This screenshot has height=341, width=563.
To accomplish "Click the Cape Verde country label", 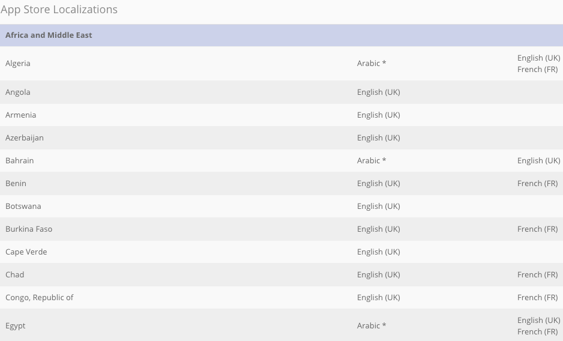I will click(x=26, y=252).
